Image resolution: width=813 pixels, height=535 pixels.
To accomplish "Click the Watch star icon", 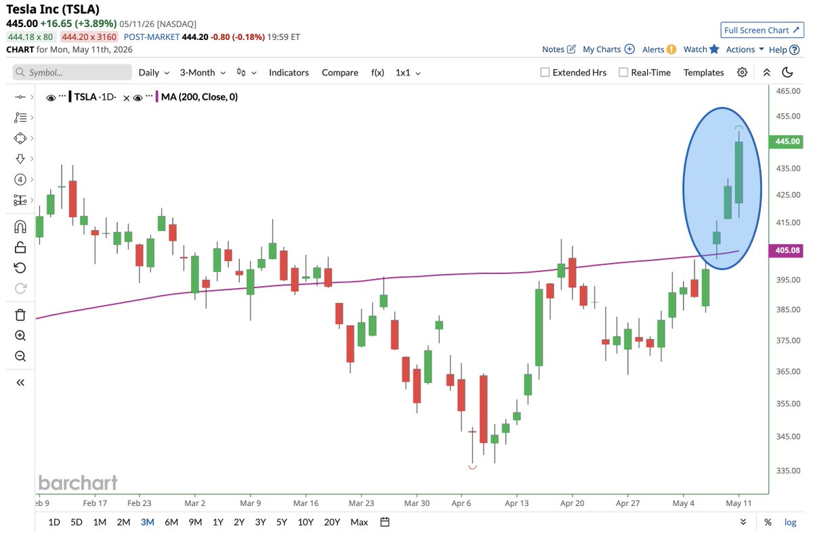I will (714, 49).
